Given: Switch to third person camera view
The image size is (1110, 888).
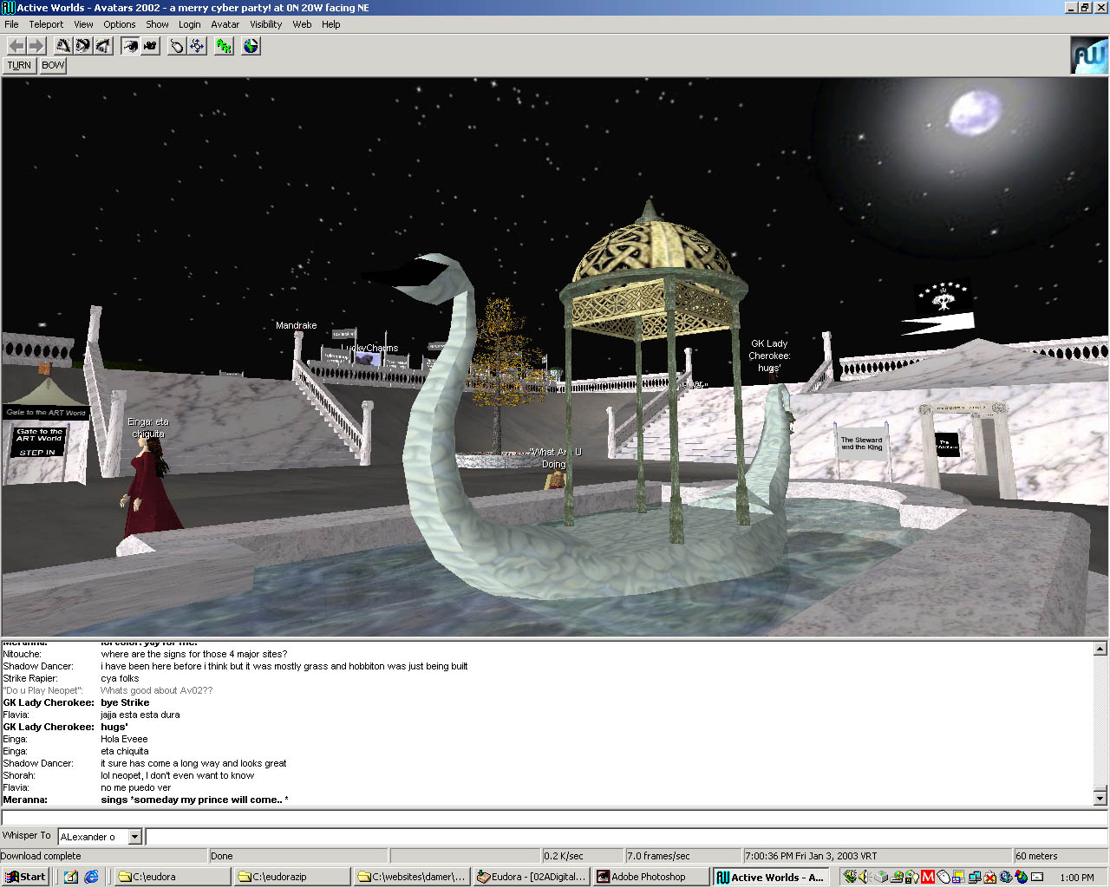Looking at the screenshot, I should click(x=150, y=46).
